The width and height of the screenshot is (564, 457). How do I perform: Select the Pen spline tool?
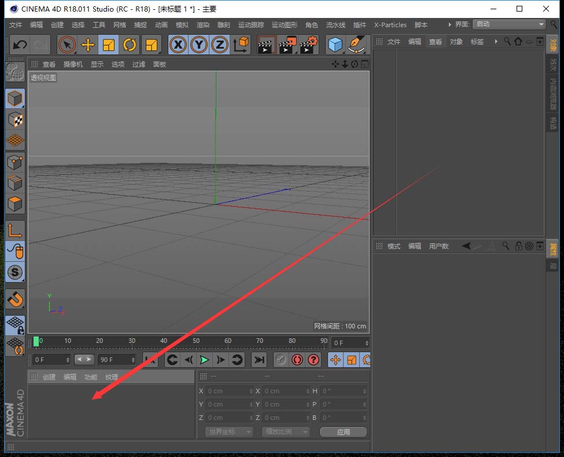[357, 44]
